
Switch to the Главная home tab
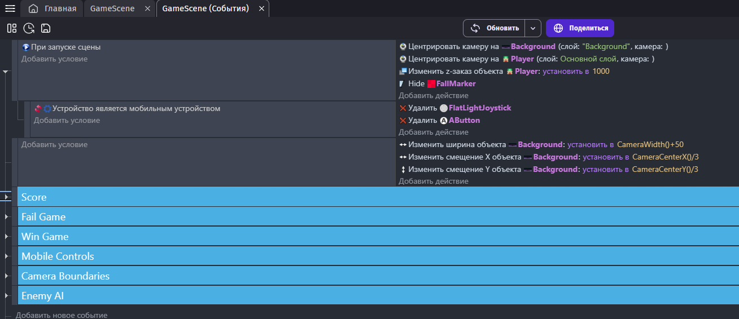pos(53,8)
